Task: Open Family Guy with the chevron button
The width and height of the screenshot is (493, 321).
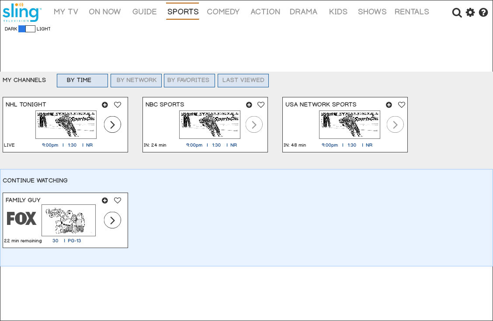Action: (x=112, y=220)
